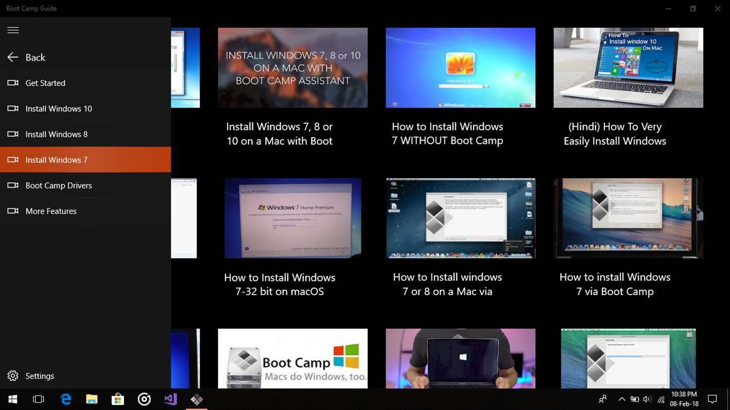Image resolution: width=730 pixels, height=410 pixels.
Task: Click video icon beside More Features
Action: point(13,211)
